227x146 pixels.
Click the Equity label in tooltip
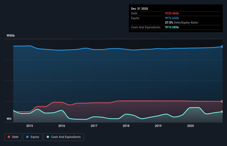(x=135, y=18)
